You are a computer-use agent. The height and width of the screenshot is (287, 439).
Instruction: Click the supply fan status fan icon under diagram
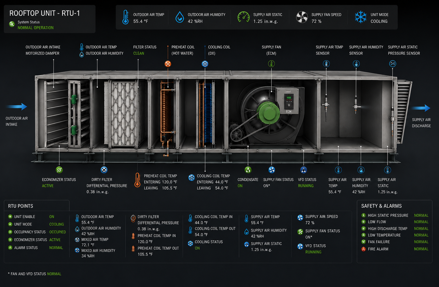[x=272, y=170]
